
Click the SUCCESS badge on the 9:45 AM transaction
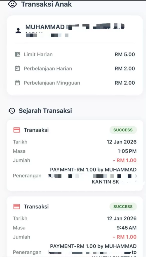pos(123,207)
